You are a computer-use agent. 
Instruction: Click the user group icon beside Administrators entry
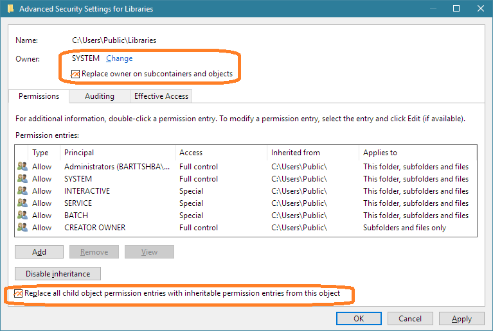(22, 166)
